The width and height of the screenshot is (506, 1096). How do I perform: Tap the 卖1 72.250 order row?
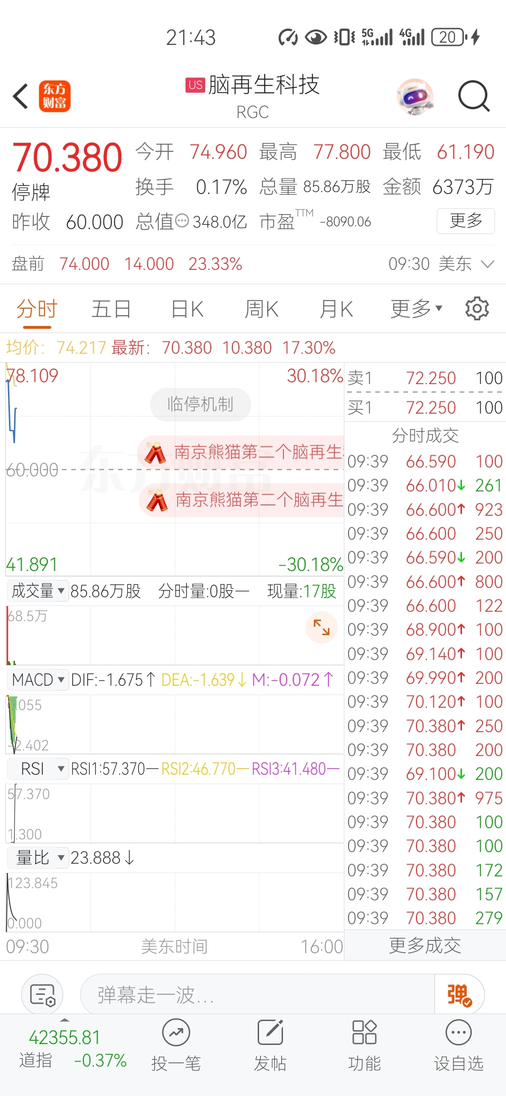point(425,378)
